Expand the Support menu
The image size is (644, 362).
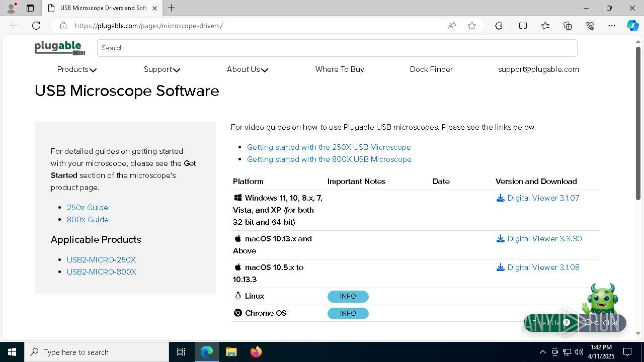coord(162,69)
